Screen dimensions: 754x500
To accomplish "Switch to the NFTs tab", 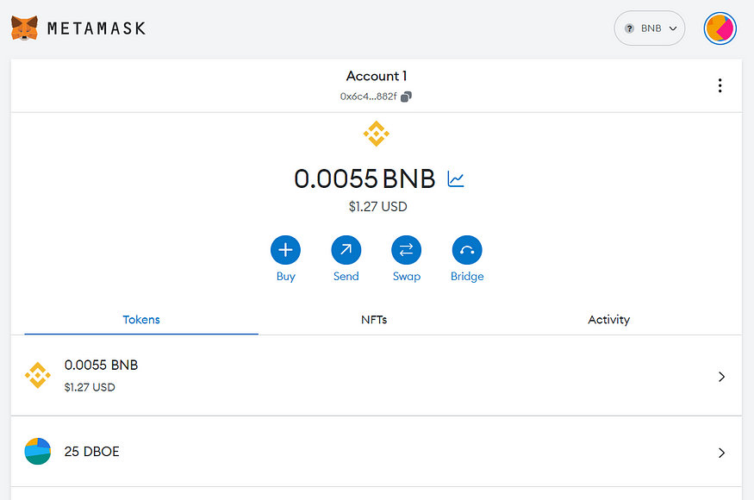I will 374,320.
